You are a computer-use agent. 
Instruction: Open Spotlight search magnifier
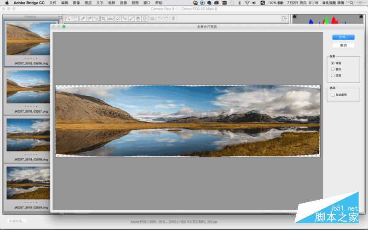click(x=351, y=3)
